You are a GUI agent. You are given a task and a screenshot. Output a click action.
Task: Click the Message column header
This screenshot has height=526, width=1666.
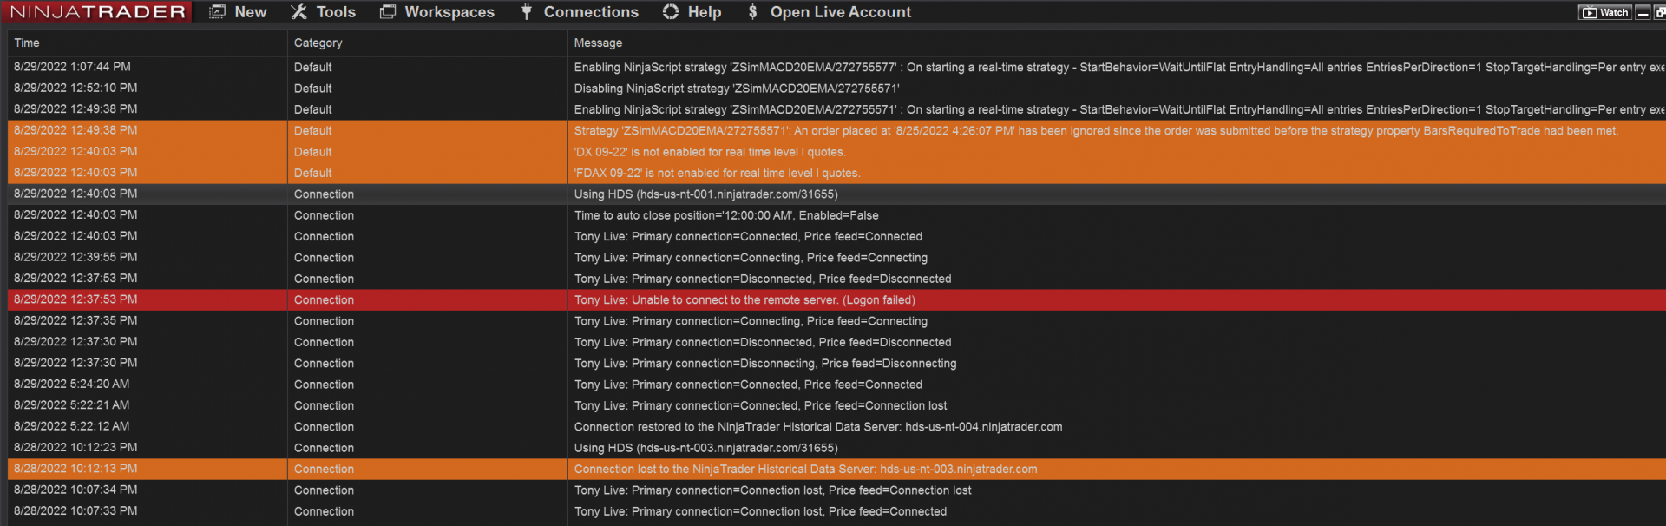point(598,43)
